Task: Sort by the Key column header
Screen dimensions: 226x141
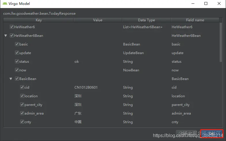Action: pyautogui.click(x=39, y=20)
